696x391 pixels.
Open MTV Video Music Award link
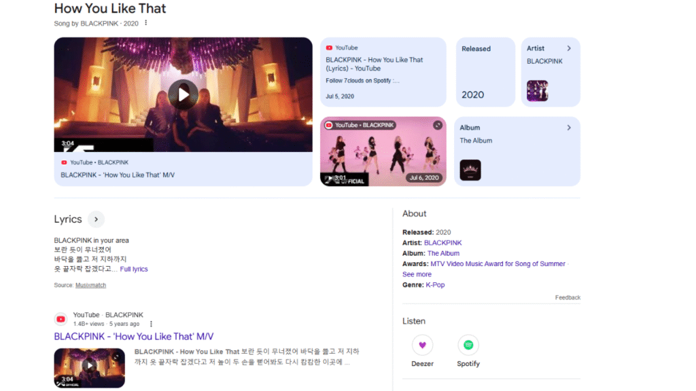pyautogui.click(x=498, y=264)
